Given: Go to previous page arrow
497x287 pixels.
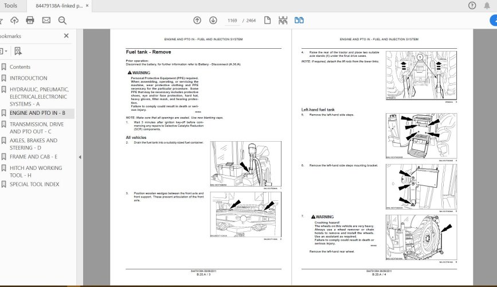Looking at the screenshot, I should pyautogui.click(x=197, y=20).
